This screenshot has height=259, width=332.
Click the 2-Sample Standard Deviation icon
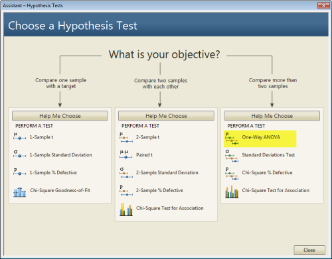pyautogui.click(x=126, y=173)
